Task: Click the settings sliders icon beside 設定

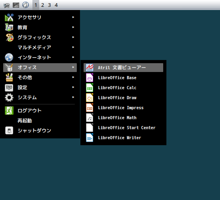Action: click(9, 88)
